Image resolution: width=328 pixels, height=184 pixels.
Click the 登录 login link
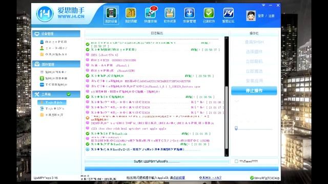pyautogui.click(x=261, y=16)
